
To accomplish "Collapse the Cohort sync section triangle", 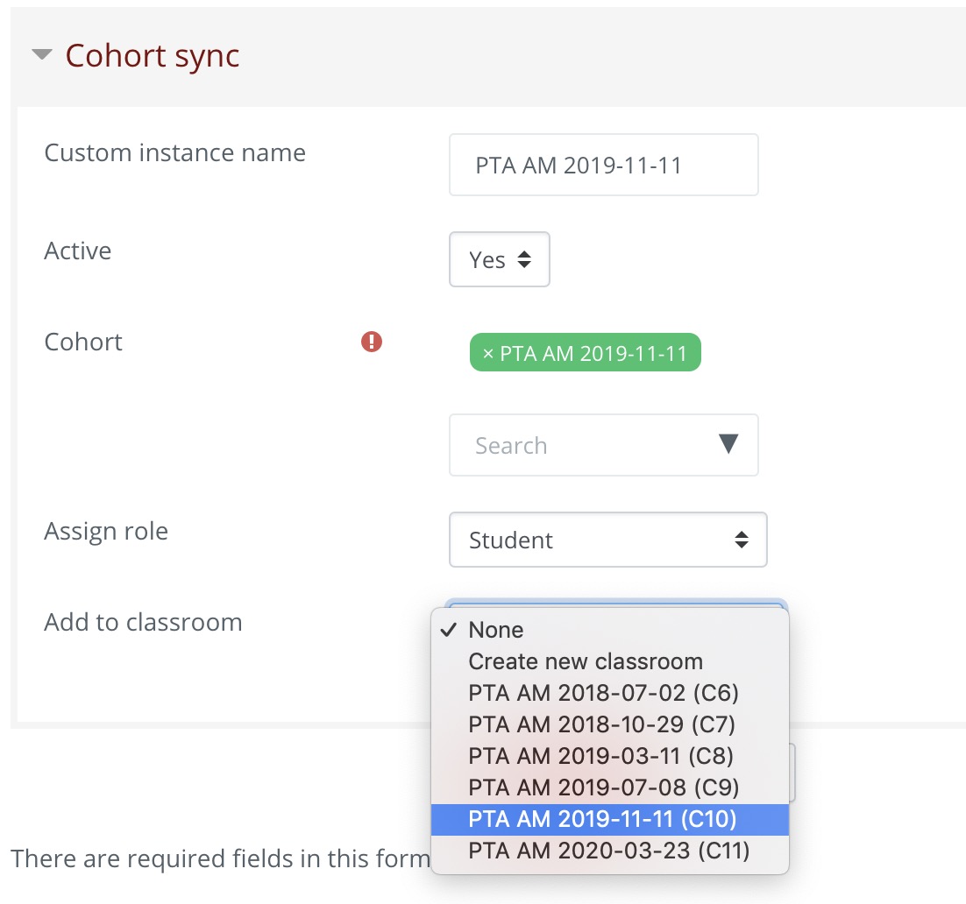I will click(41, 56).
